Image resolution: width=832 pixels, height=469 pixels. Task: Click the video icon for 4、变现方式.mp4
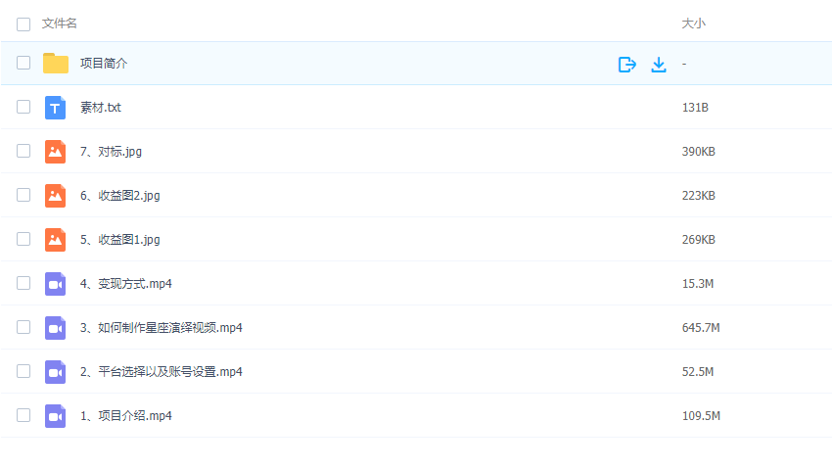tap(56, 284)
